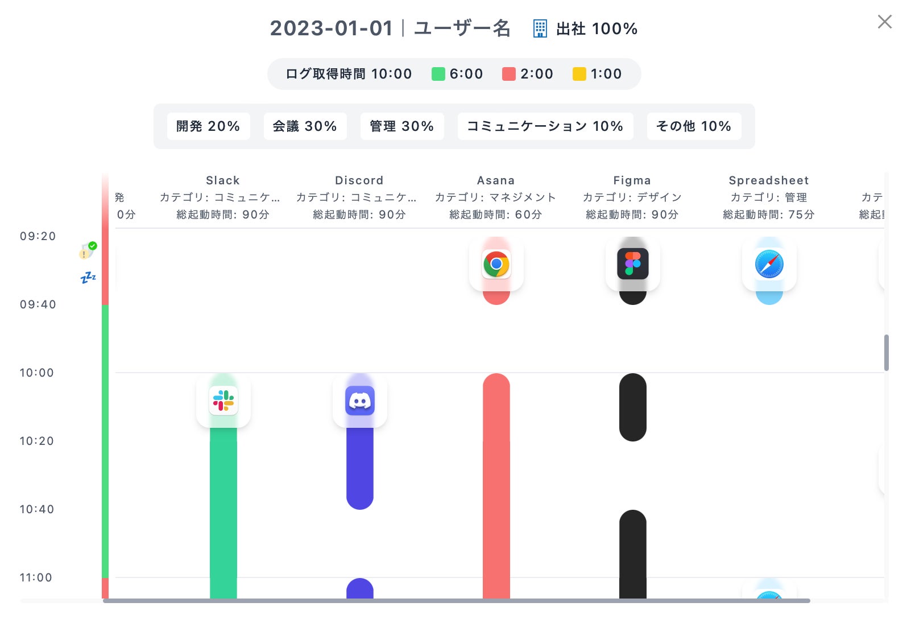Click the 10:00 time marker label
This screenshot has width=911, height=619.
coord(37,373)
